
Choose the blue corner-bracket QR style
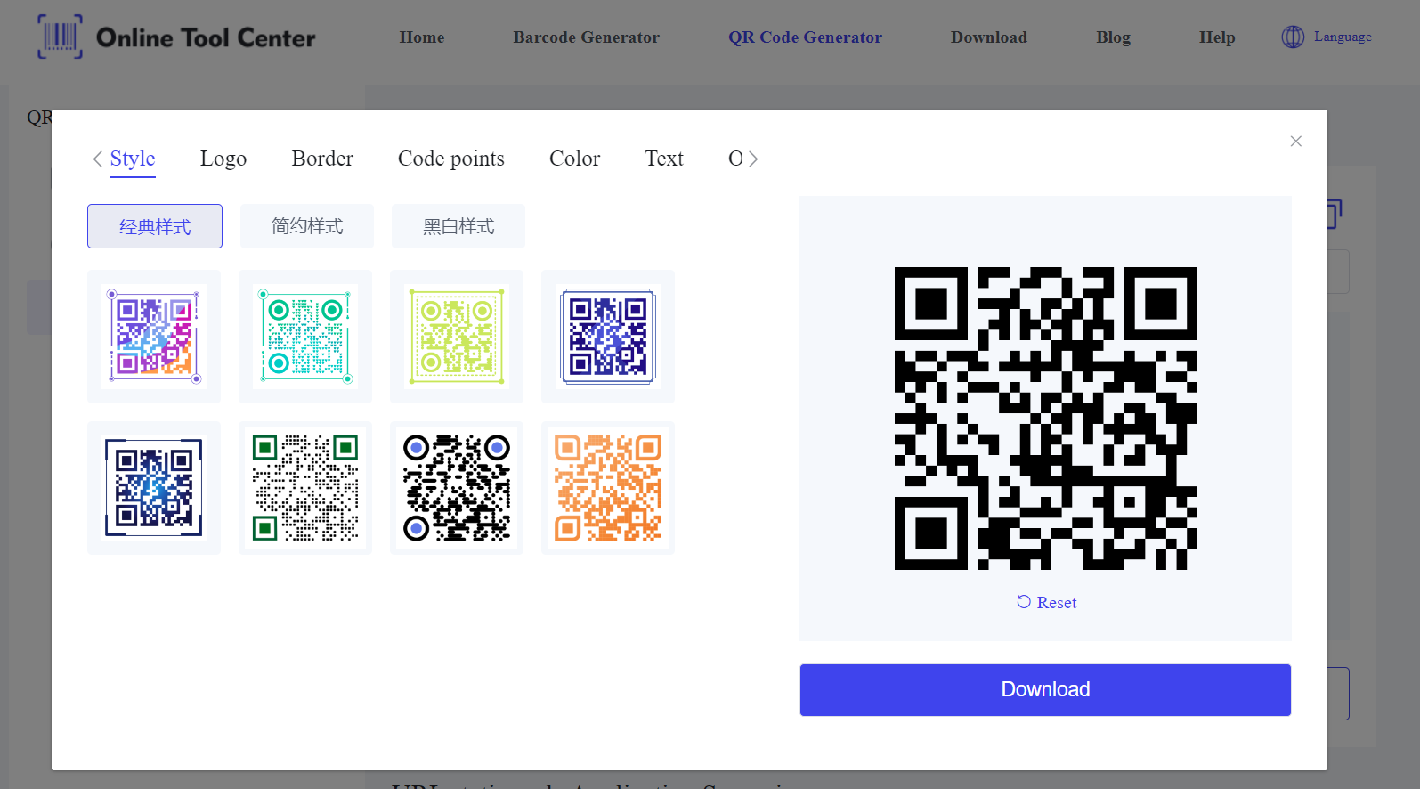(154, 488)
